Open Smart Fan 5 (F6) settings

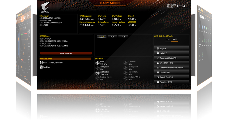point(172,63)
